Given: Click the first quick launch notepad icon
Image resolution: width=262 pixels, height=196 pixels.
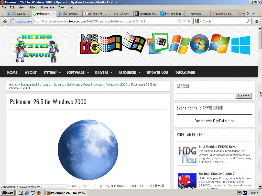Looking at the screenshot, I should tap(21, 193).
